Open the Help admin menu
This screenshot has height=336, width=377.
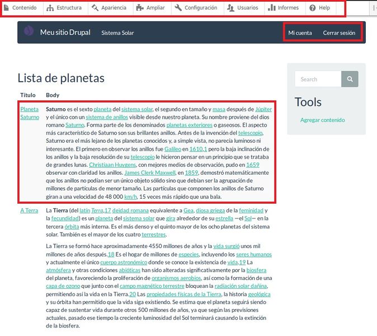click(x=320, y=8)
